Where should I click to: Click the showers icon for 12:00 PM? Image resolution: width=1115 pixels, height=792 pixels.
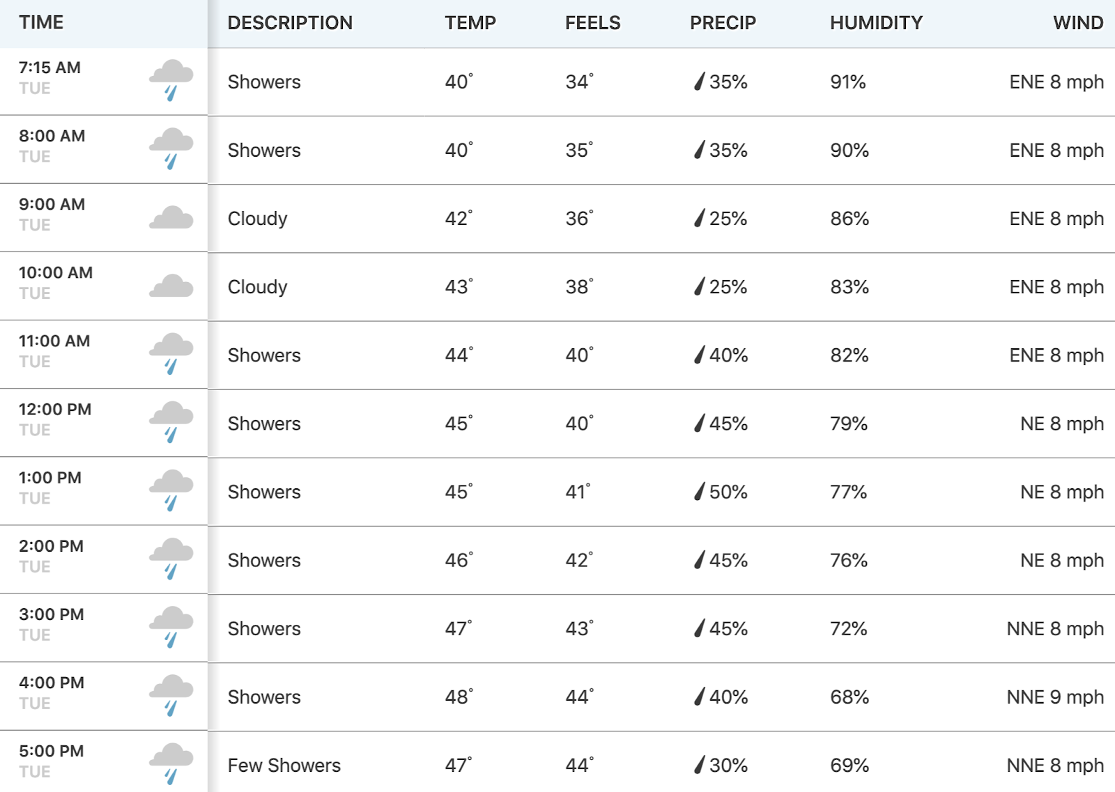point(171,423)
